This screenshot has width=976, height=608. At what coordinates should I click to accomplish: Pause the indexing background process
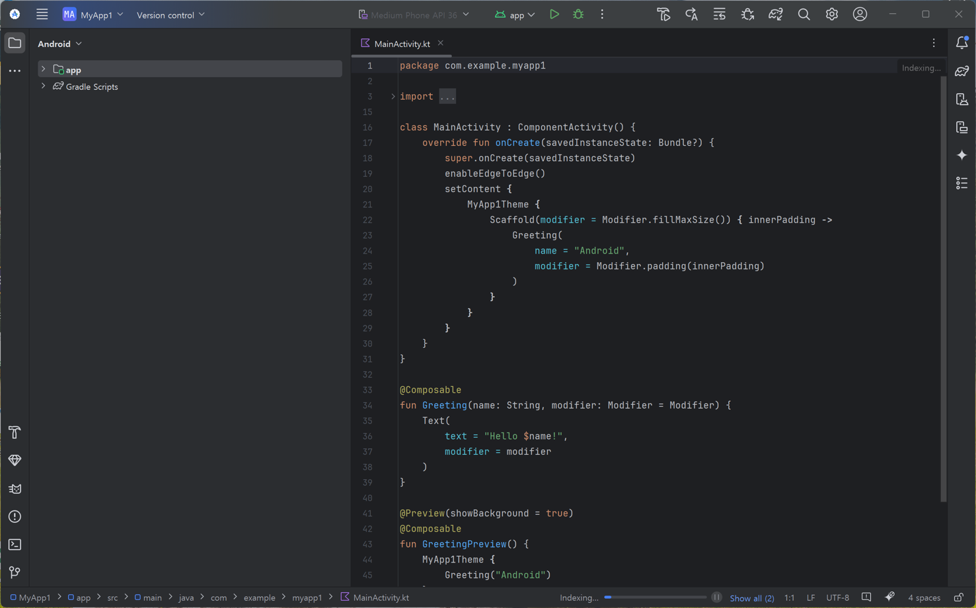[x=716, y=597]
